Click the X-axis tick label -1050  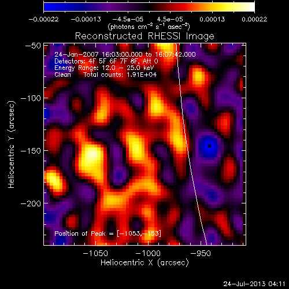click(x=95, y=253)
